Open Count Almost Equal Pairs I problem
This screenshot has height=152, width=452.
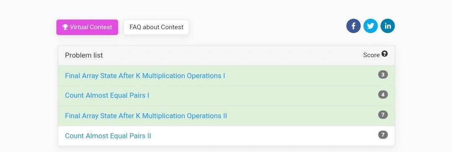tap(107, 95)
